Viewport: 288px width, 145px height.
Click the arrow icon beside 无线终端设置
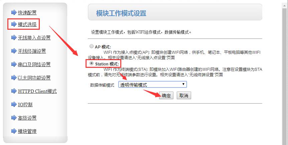pyautogui.click(x=14, y=51)
